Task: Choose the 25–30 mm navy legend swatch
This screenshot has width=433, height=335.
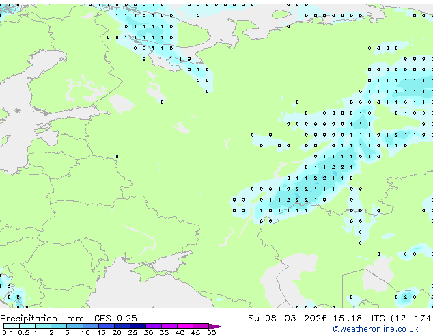Action: (138, 326)
